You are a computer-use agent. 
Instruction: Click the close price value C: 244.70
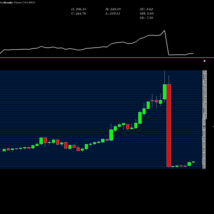pyautogui.click(x=79, y=14)
